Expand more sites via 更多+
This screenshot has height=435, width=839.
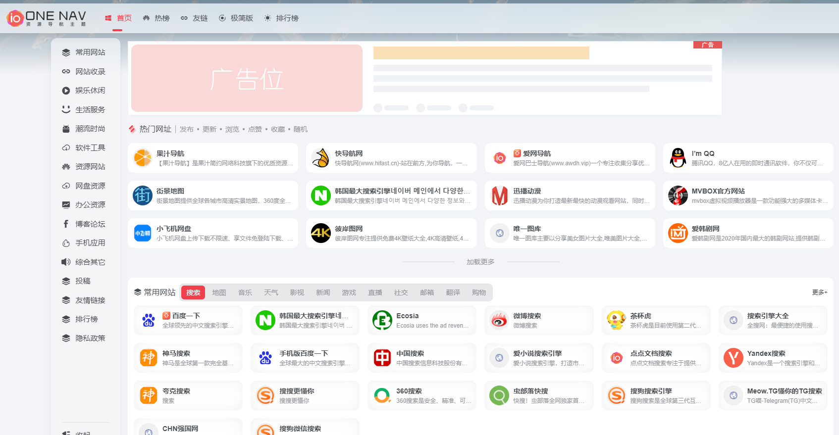819,292
